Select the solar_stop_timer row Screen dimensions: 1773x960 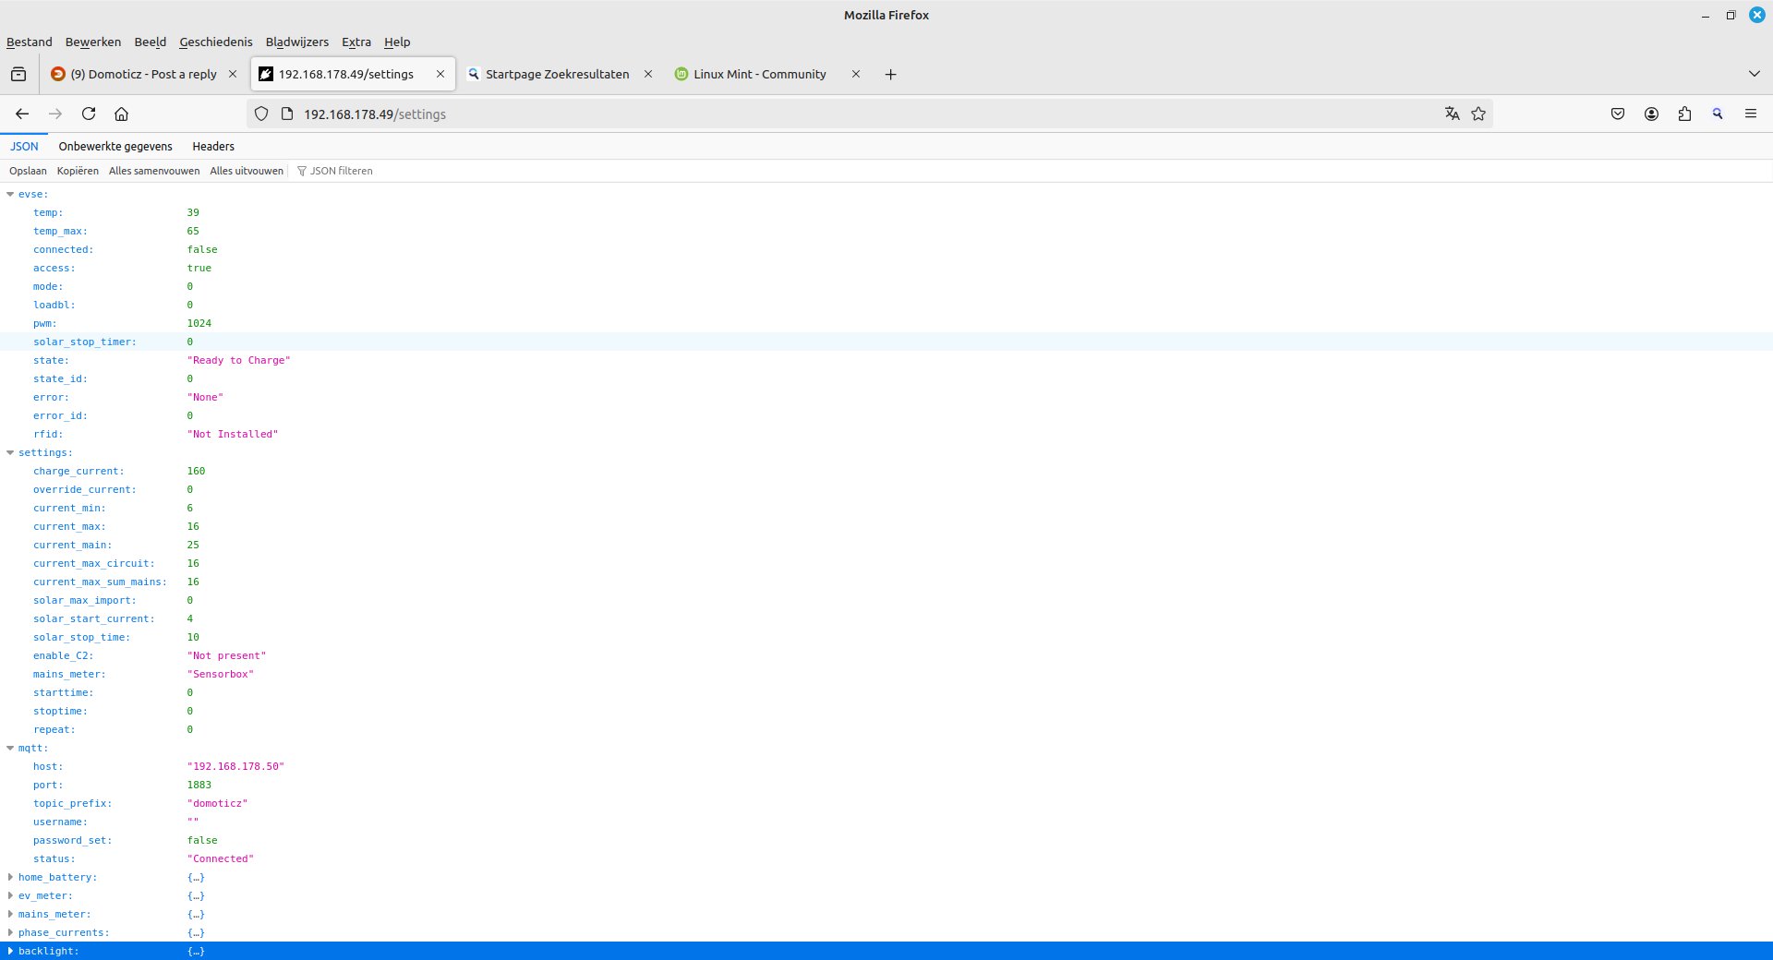886,342
